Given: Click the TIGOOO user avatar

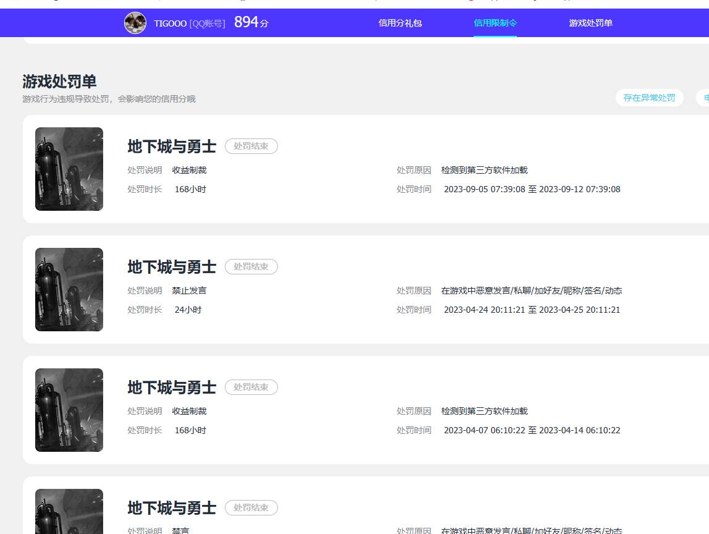Looking at the screenshot, I should 135,23.
